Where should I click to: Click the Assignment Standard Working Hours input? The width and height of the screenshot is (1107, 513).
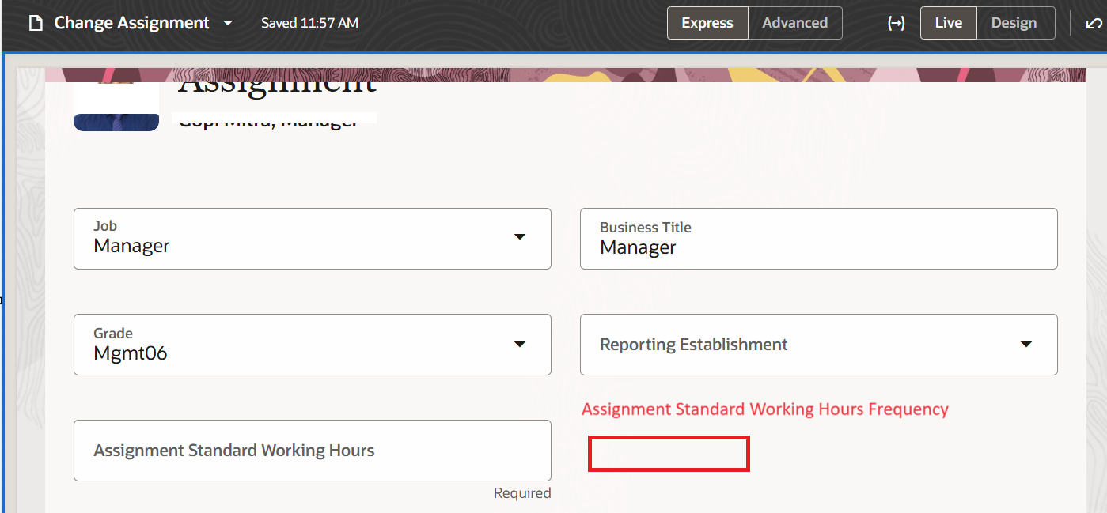(312, 451)
